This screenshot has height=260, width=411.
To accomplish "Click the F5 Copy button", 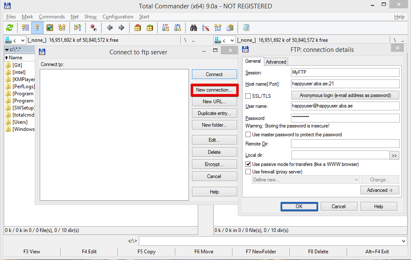I will 146,252.
